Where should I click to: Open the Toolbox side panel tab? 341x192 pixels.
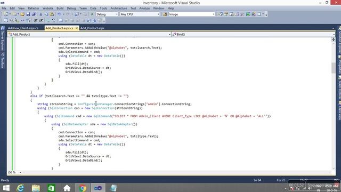(3, 61)
